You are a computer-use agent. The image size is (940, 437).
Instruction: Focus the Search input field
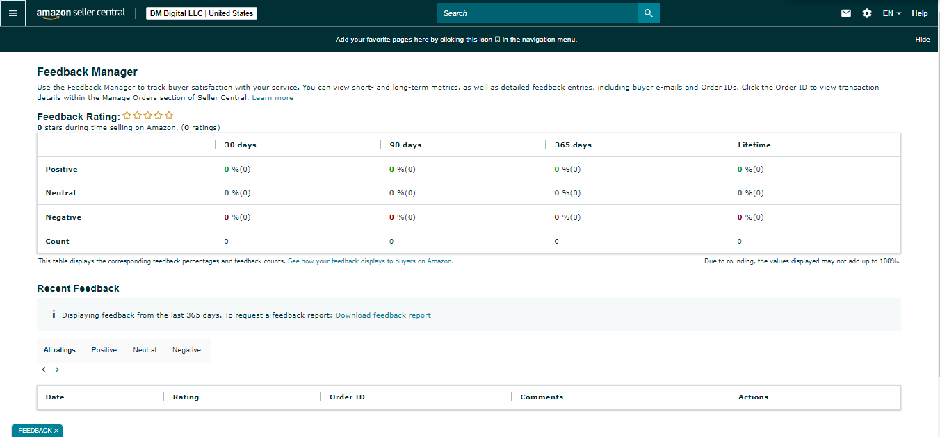click(537, 13)
